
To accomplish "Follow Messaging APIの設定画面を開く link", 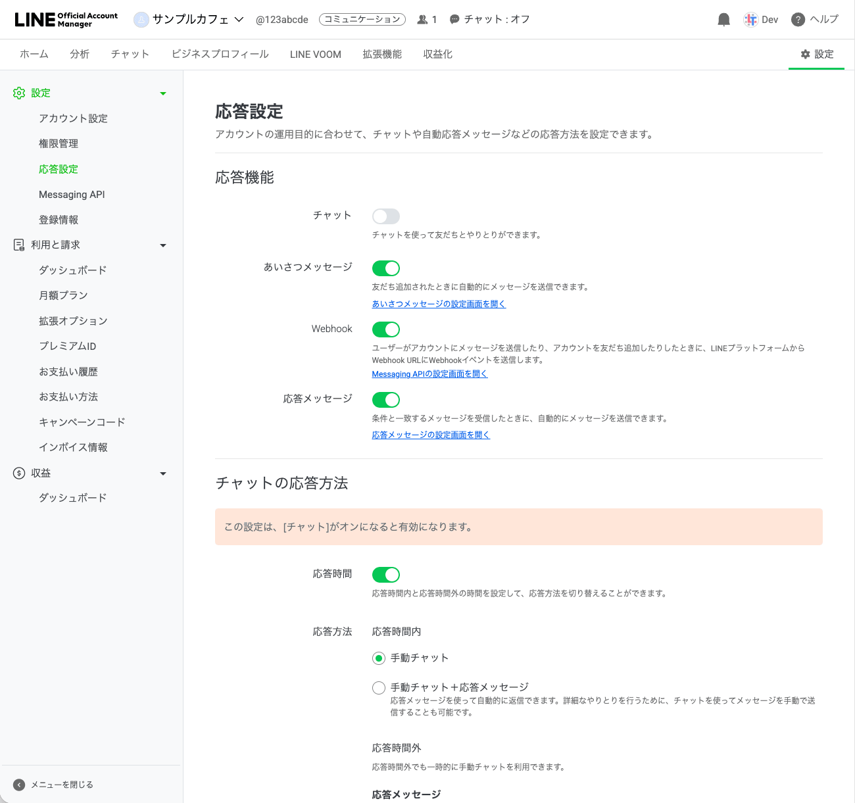I will coord(429,374).
